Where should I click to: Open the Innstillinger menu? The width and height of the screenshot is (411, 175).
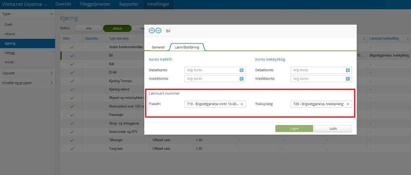pyautogui.click(x=158, y=5)
